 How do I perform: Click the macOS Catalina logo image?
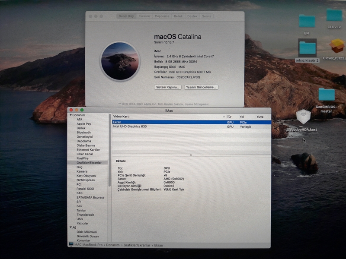tap(120, 61)
